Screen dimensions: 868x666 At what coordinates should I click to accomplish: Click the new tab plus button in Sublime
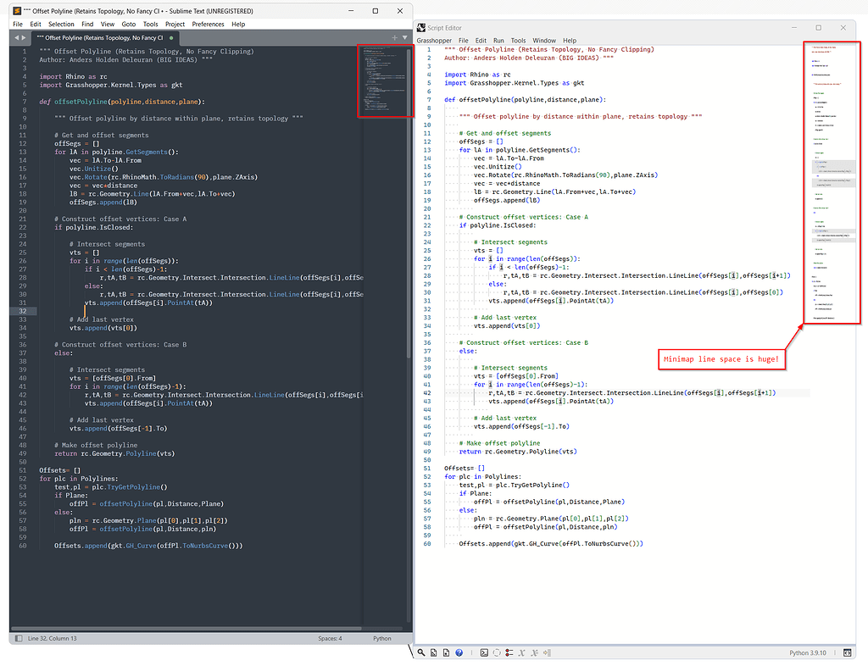pos(395,37)
